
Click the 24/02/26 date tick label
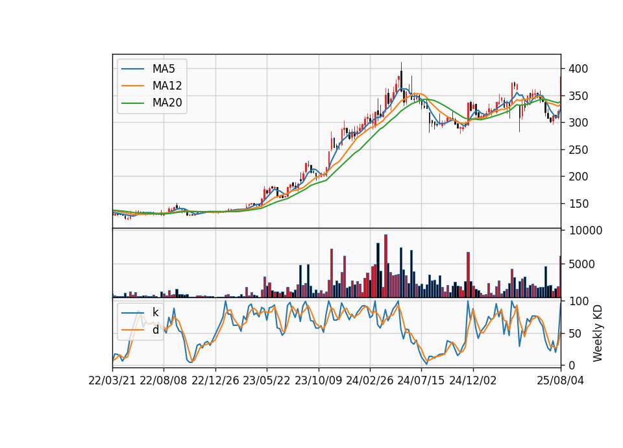369,380
